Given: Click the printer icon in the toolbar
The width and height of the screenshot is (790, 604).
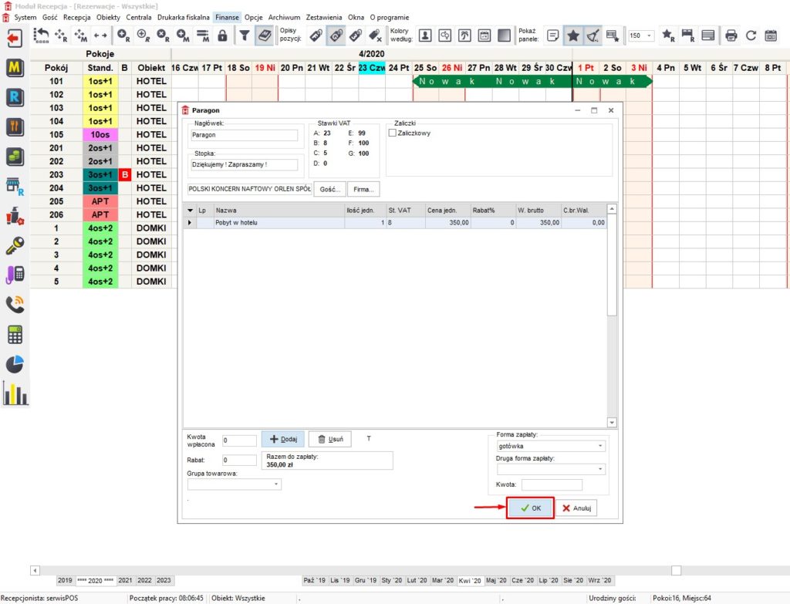Looking at the screenshot, I should (x=730, y=35).
